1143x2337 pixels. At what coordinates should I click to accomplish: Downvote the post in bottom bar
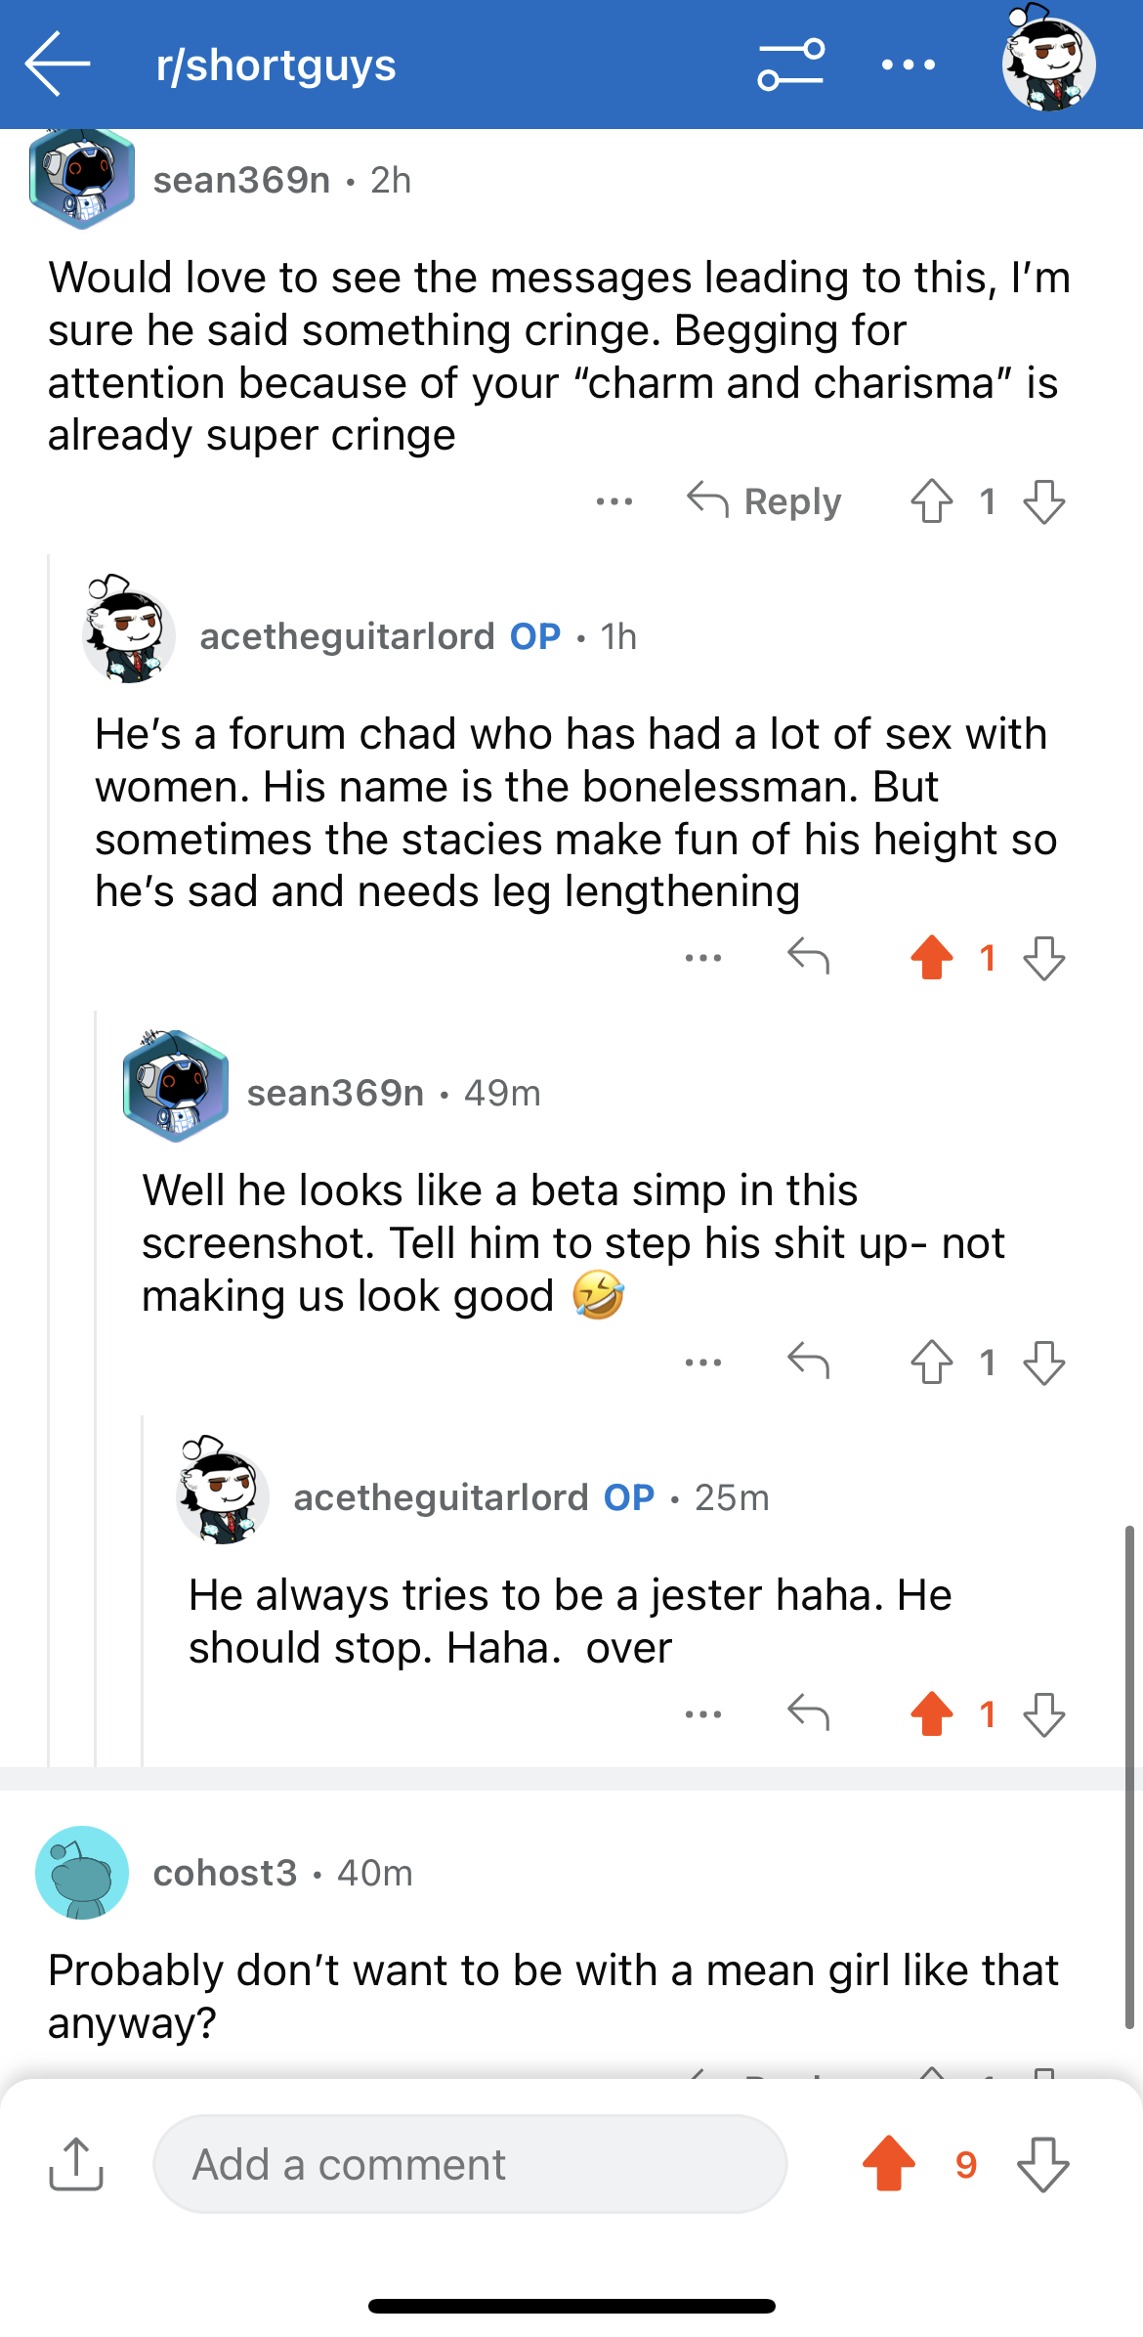tap(1043, 2164)
